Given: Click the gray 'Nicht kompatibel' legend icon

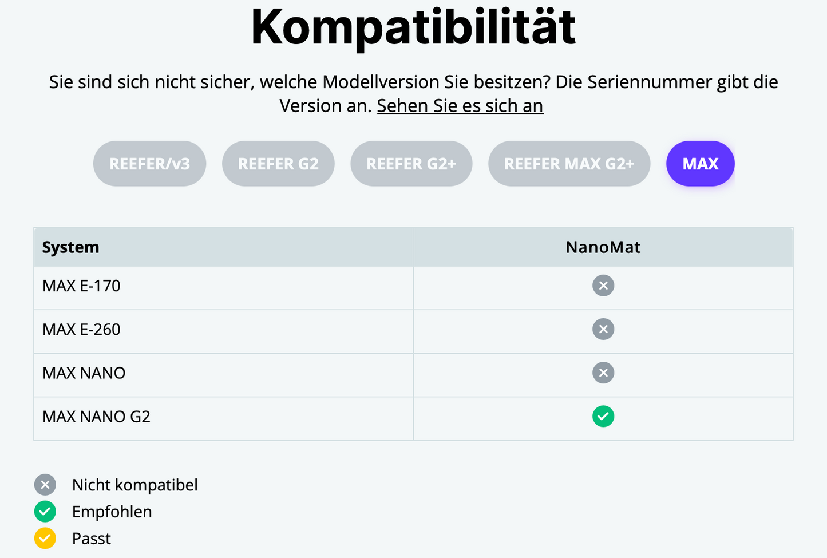Looking at the screenshot, I should pos(45,485).
